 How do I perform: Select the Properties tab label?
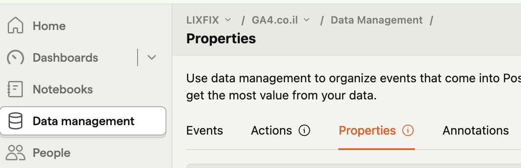(368, 131)
